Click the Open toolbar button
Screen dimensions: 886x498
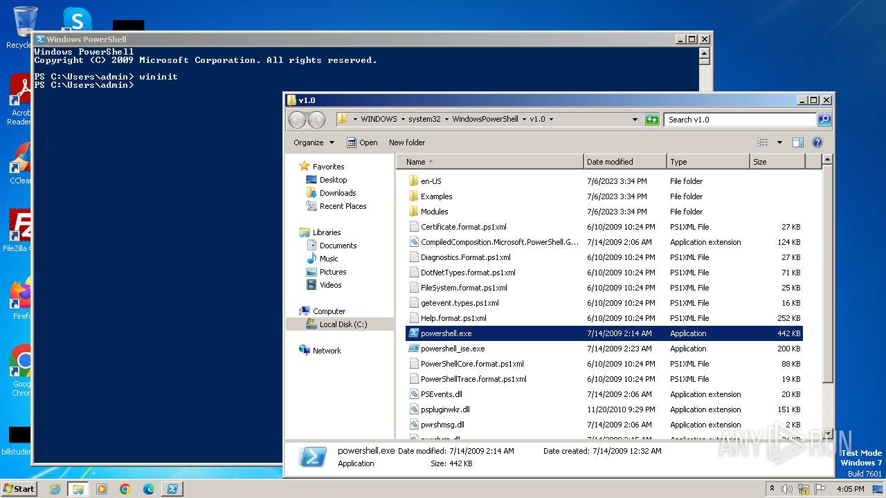362,142
